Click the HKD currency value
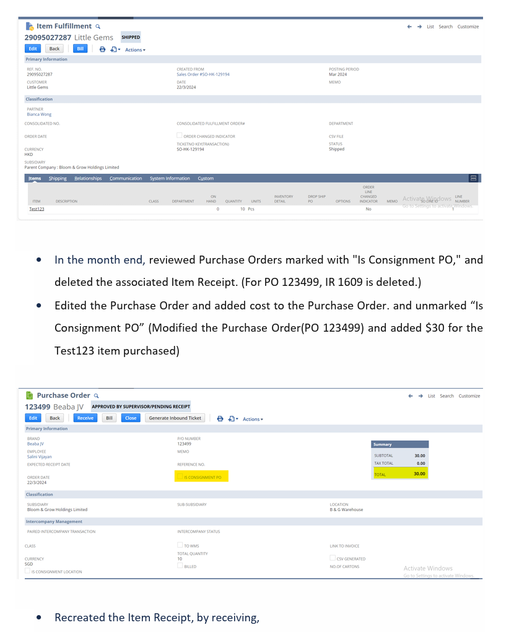Viewport: 514px width, 638px height. click(x=29, y=155)
